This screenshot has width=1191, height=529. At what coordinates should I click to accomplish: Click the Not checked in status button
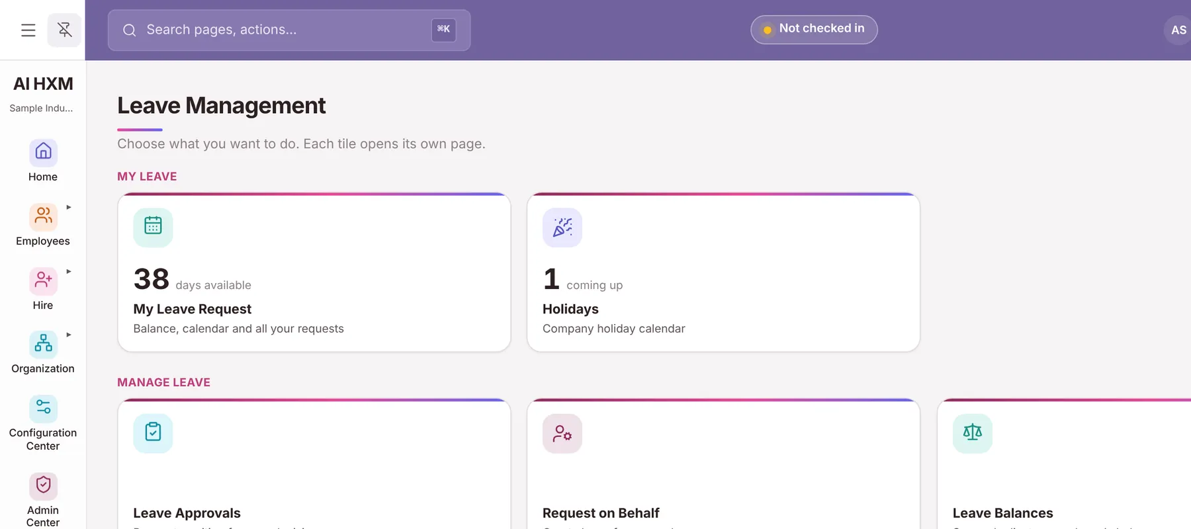814,29
